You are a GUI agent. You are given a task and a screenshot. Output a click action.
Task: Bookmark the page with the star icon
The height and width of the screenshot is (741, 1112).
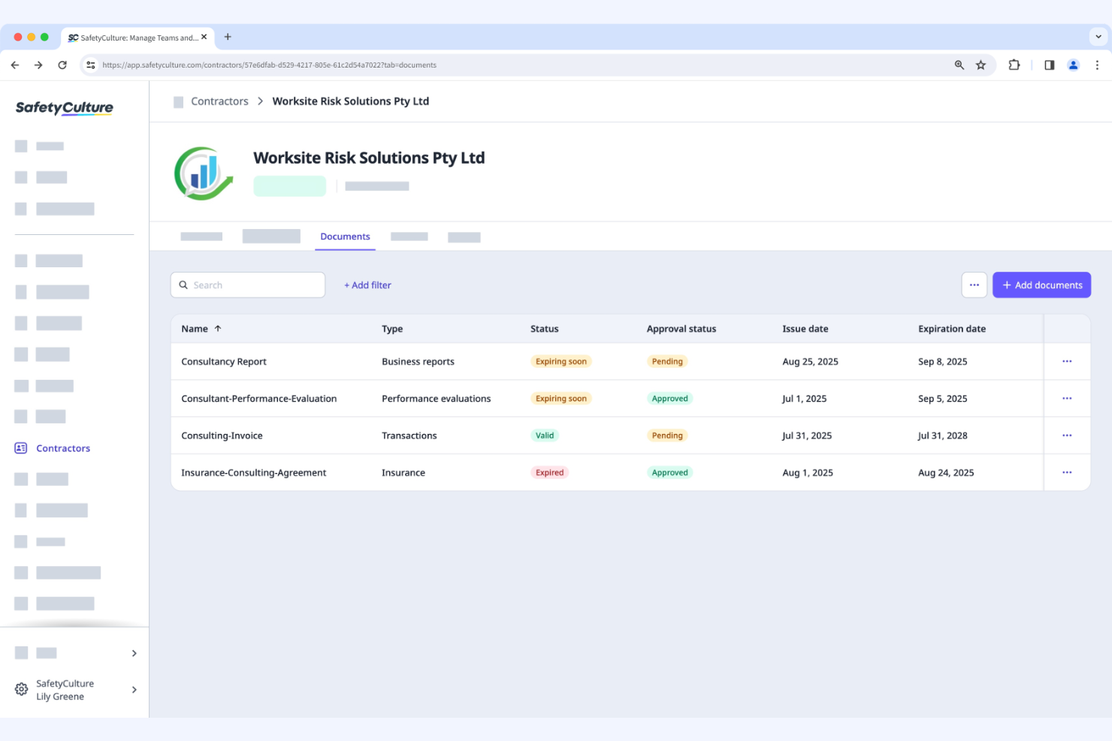[x=981, y=65]
